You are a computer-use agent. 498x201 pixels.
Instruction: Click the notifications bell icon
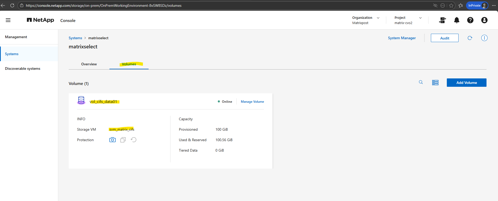pos(456,20)
